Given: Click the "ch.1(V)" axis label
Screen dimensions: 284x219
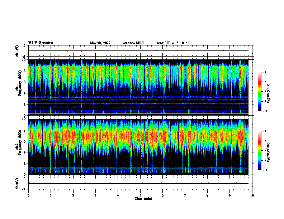Looking at the screenshot, I should point(17,51).
